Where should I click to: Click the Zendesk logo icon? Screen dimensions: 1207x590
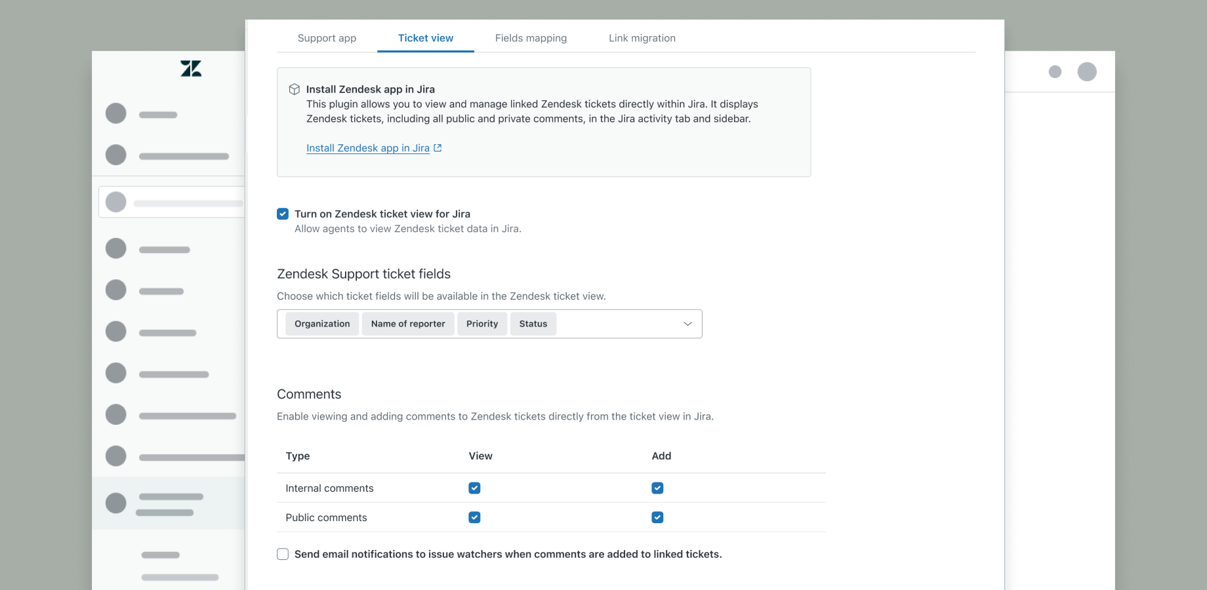[191, 69]
